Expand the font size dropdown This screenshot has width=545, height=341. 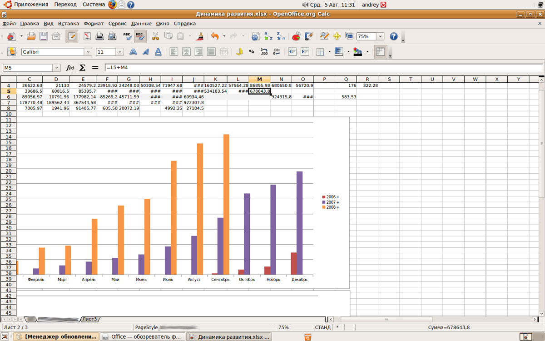[120, 52]
